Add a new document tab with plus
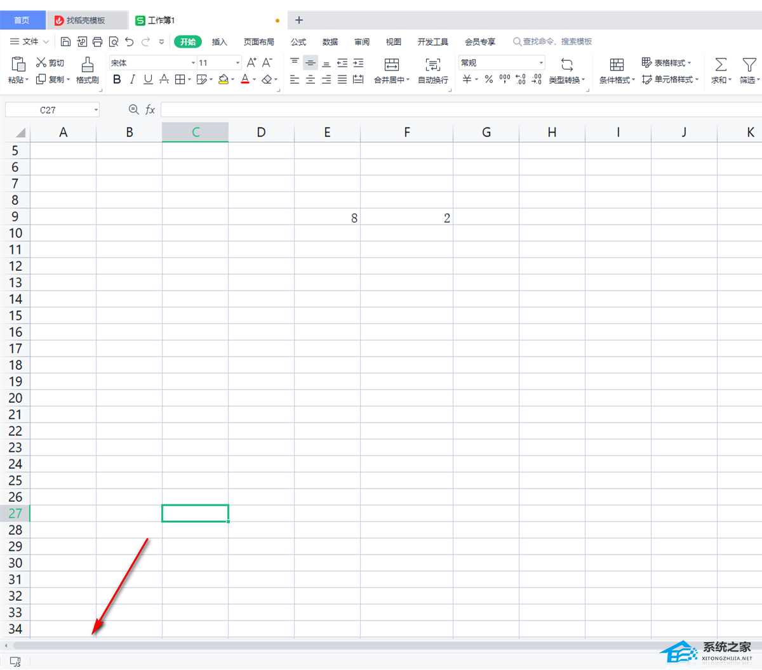 pyautogui.click(x=299, y=20)
